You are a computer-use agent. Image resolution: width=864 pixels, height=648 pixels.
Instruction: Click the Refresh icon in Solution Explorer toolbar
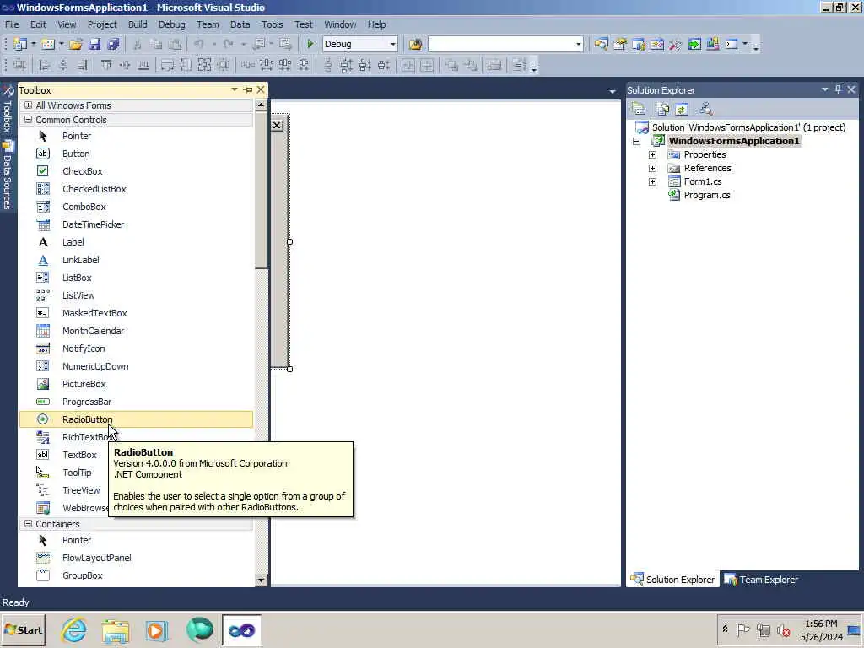[x=682, y=109]
